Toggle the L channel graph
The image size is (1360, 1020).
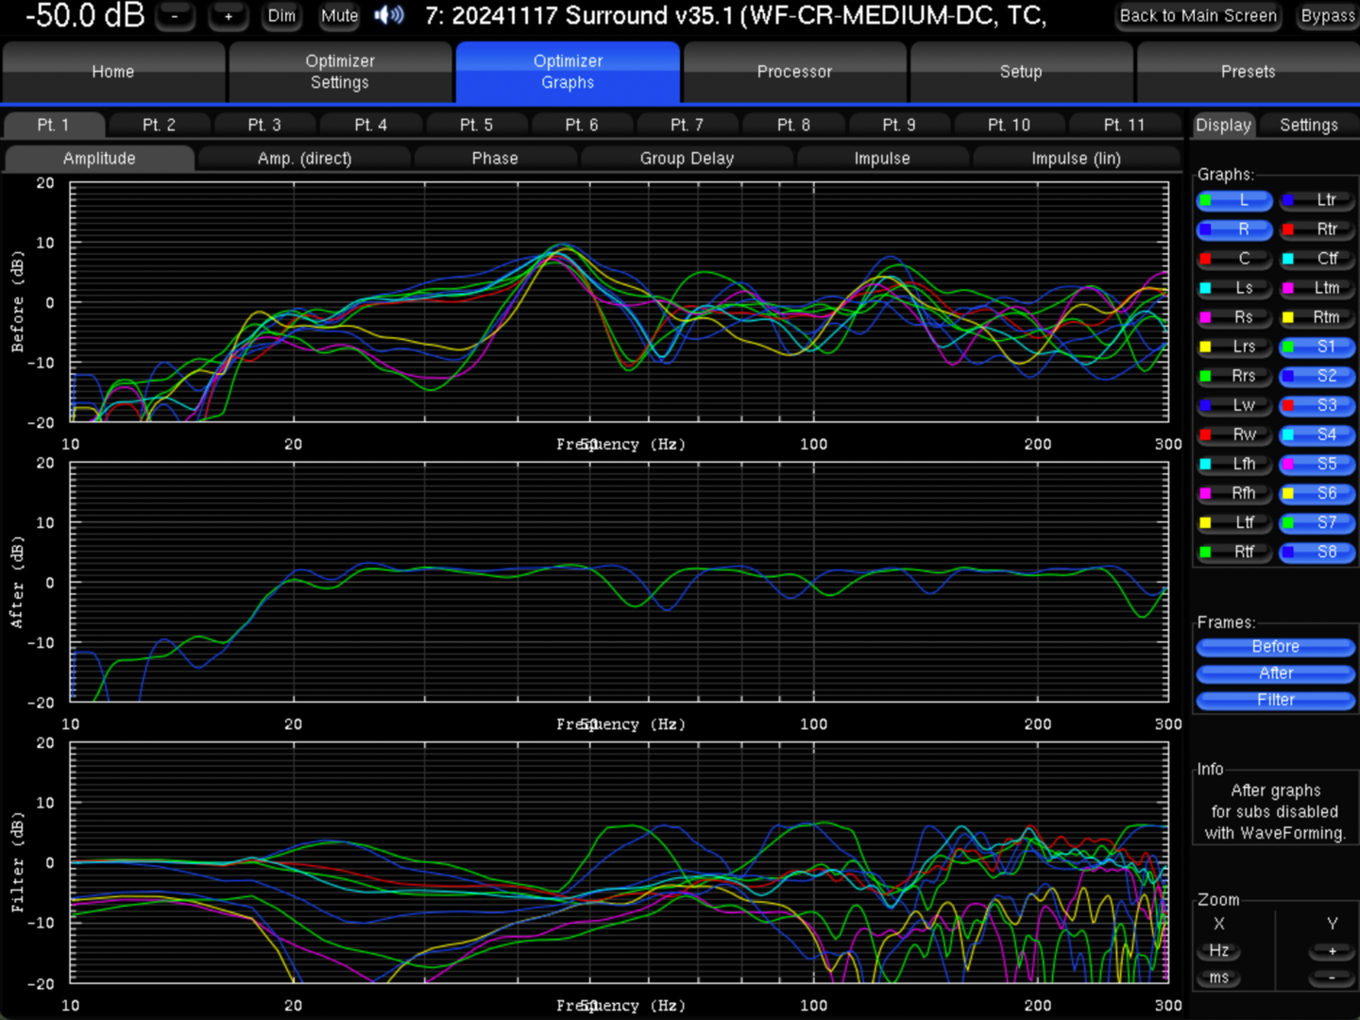coord(1233,200)
